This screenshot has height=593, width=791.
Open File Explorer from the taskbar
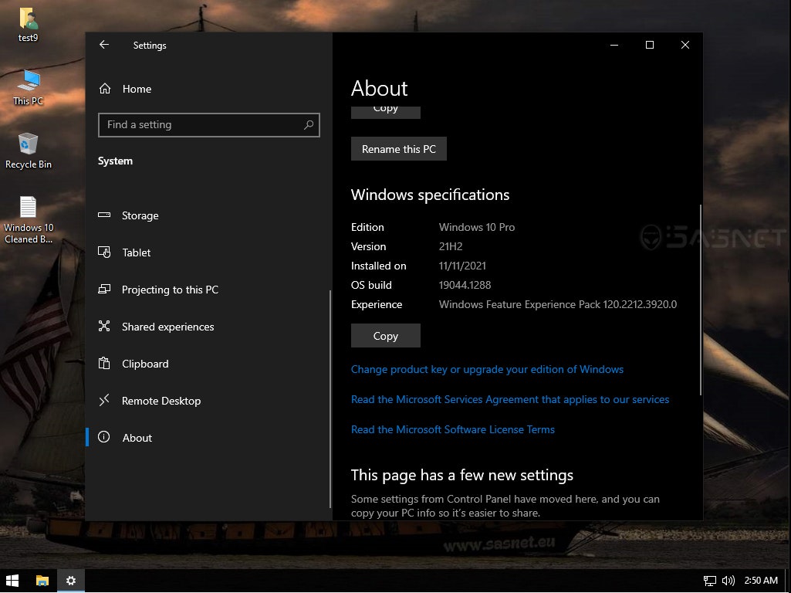(42, 581)
